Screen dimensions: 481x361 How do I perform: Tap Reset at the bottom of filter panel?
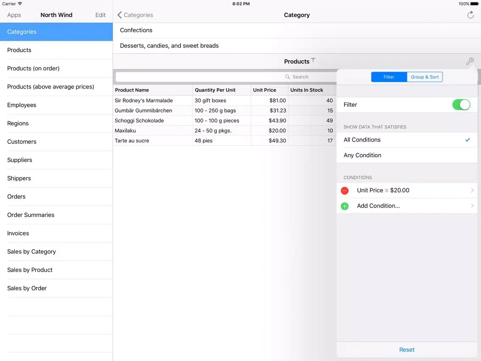[407, 350]
